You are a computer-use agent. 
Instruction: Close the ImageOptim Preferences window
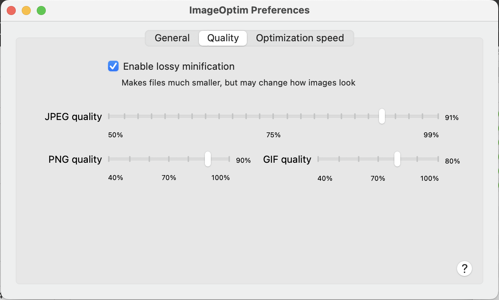pyautogui.click(x=11, y=10)
